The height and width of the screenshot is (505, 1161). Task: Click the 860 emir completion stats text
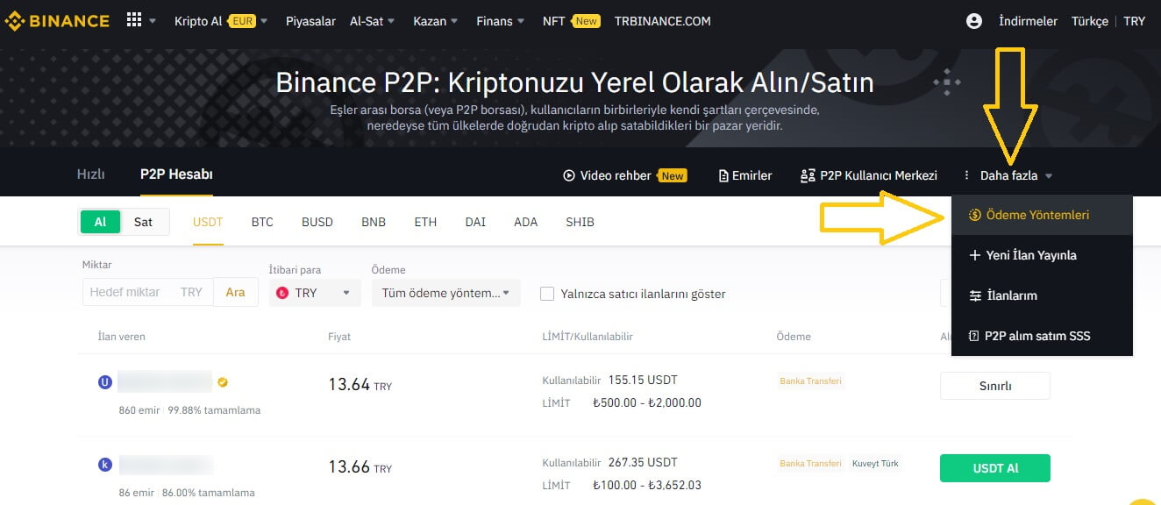click(189, 409)
